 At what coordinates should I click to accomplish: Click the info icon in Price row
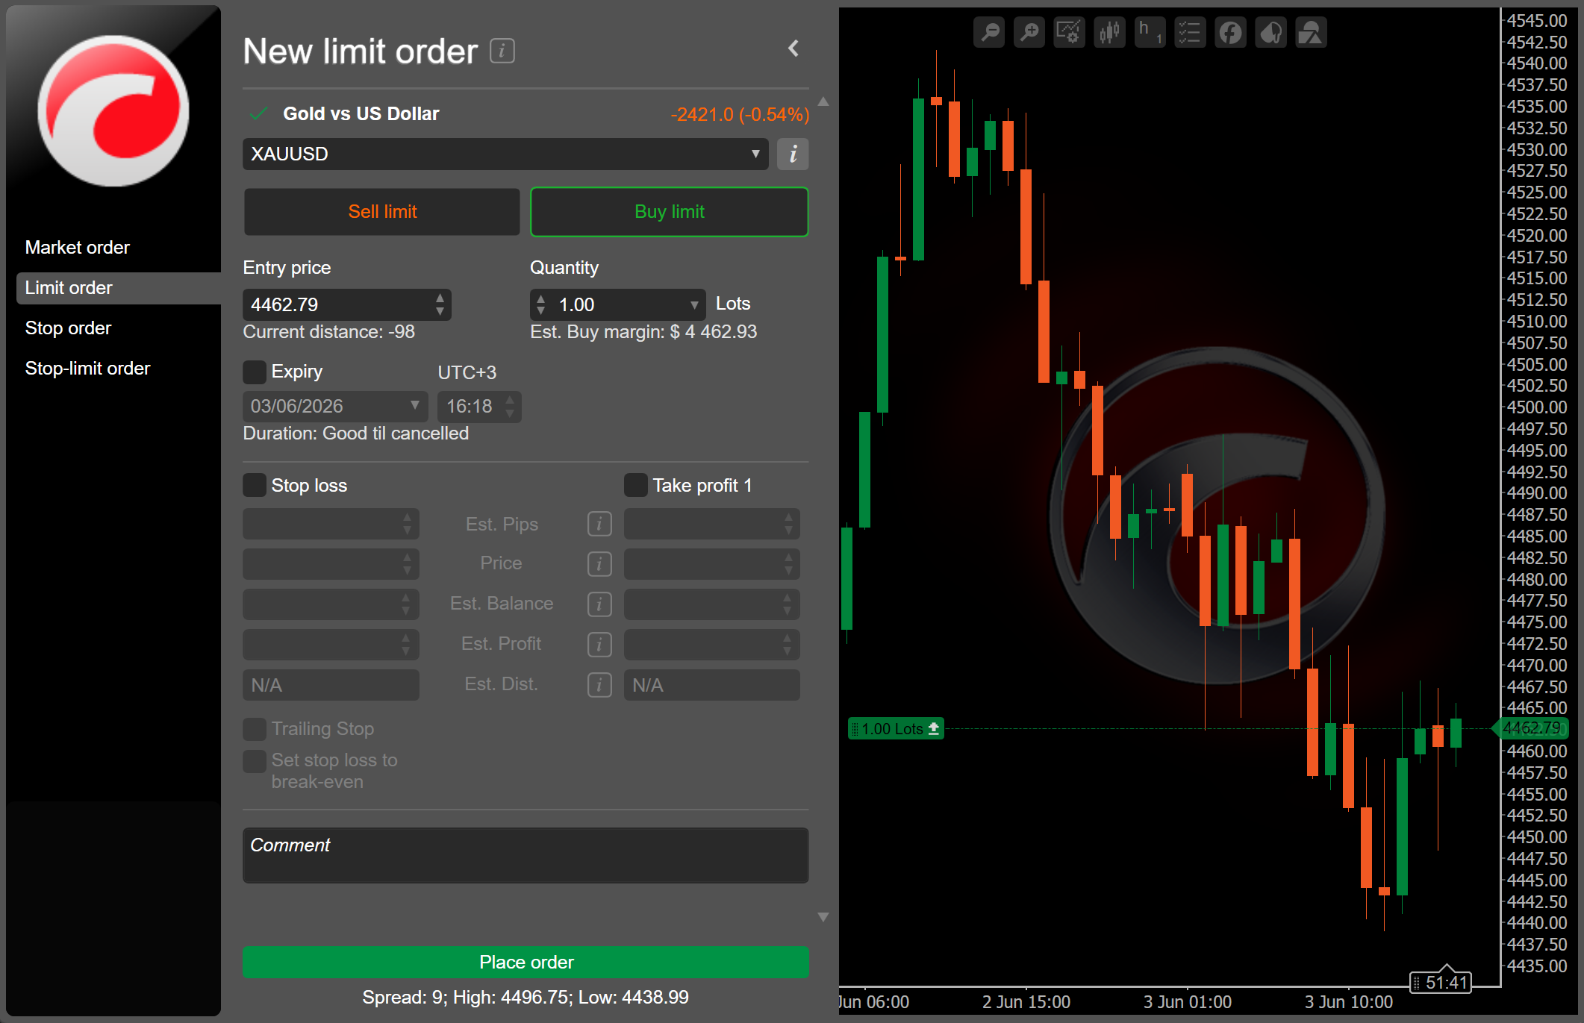click(x=599, y=563)
